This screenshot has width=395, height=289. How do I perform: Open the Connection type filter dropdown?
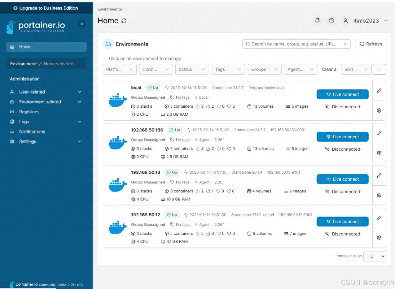pos(156,69)
